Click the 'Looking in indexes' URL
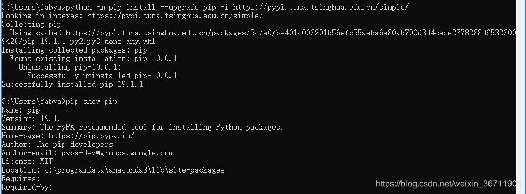This screenshot has width=526, height=194. click(175, 16)
